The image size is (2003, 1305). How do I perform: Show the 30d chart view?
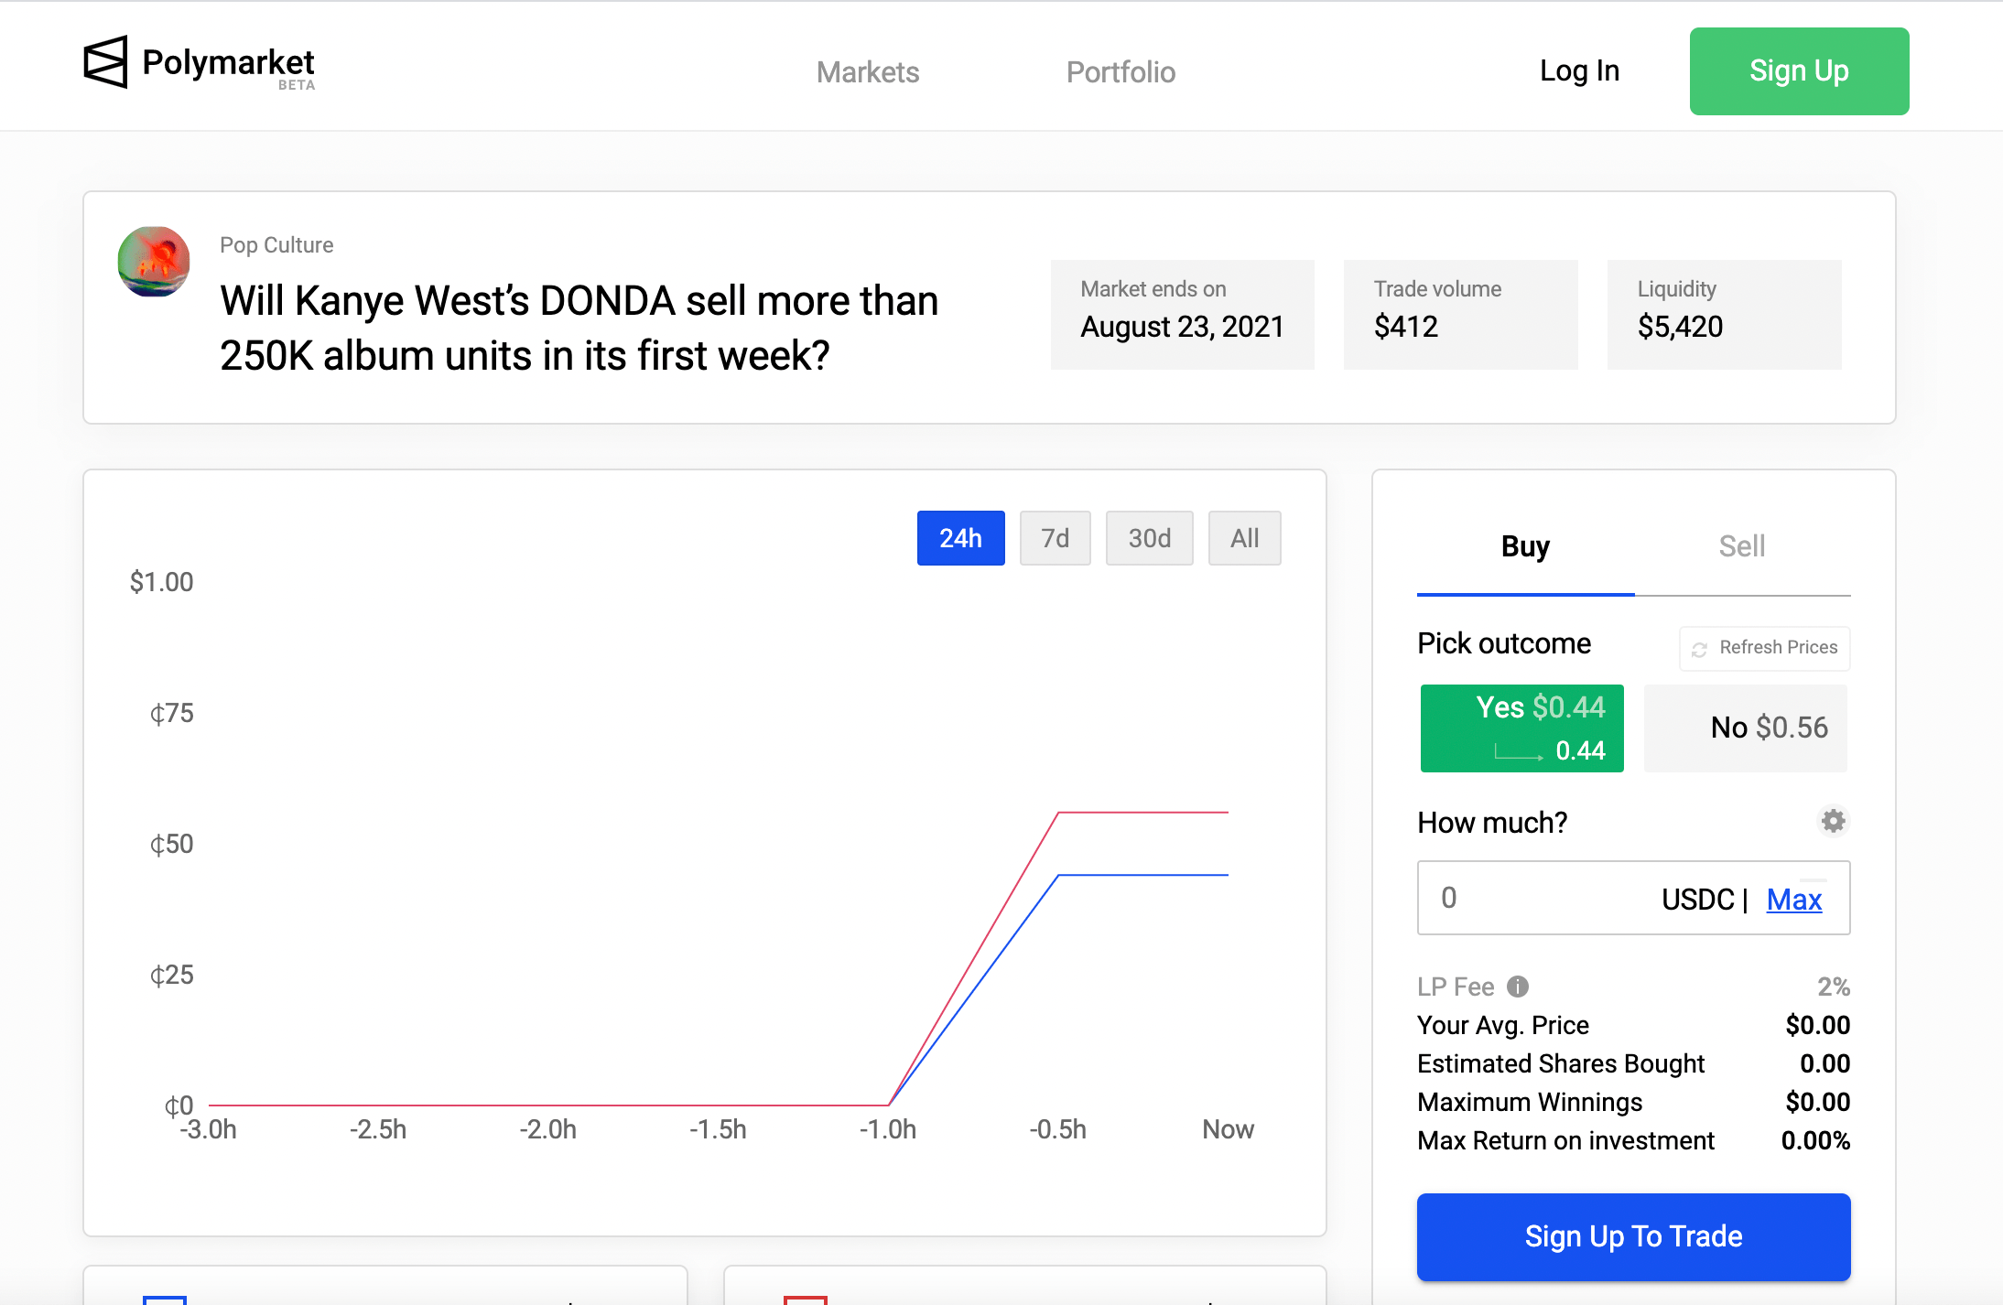(1149, 538)
